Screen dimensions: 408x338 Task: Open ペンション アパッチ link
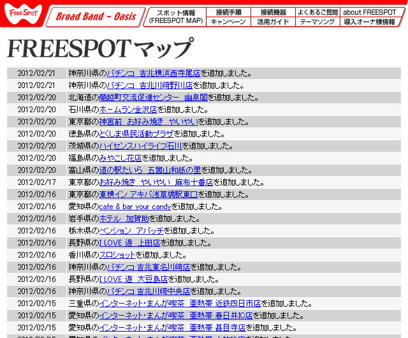pos(131,231)
